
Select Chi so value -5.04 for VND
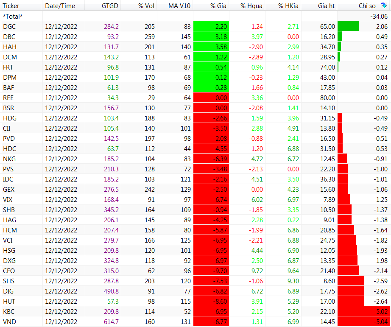click(x=380, y=322)
